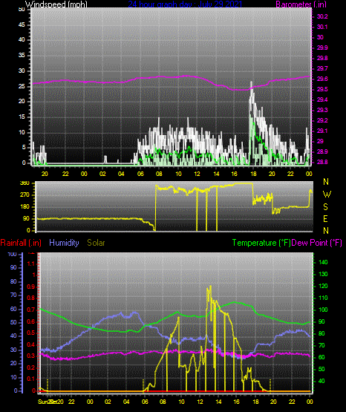Select the Rainfall (.in) legend label
This screenshot has width=346, height=412.
[21, 243]
